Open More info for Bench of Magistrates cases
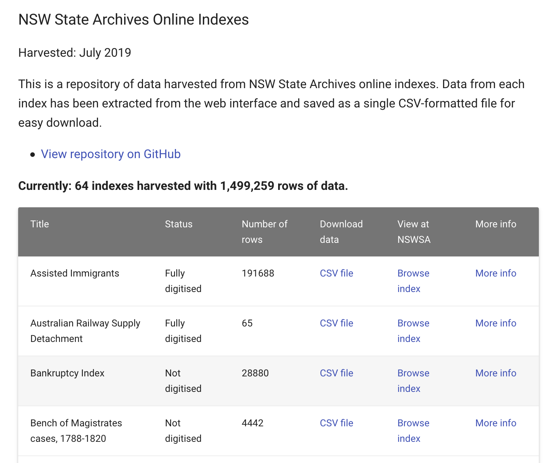The image size is (557, 463). (496, 423)
